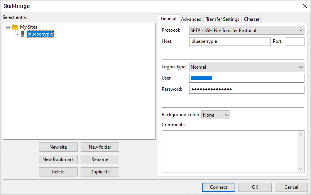Duplicate the selected site

click(100, 172)
